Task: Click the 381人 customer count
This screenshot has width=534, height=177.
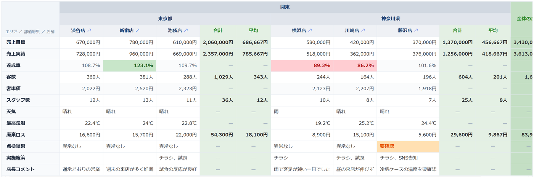Action: click(x=129, y=77)
